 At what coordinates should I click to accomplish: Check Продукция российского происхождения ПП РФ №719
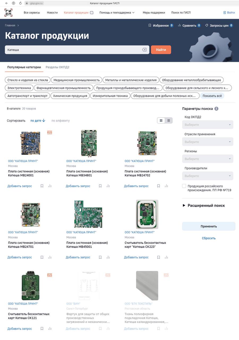tap(184, 186)
